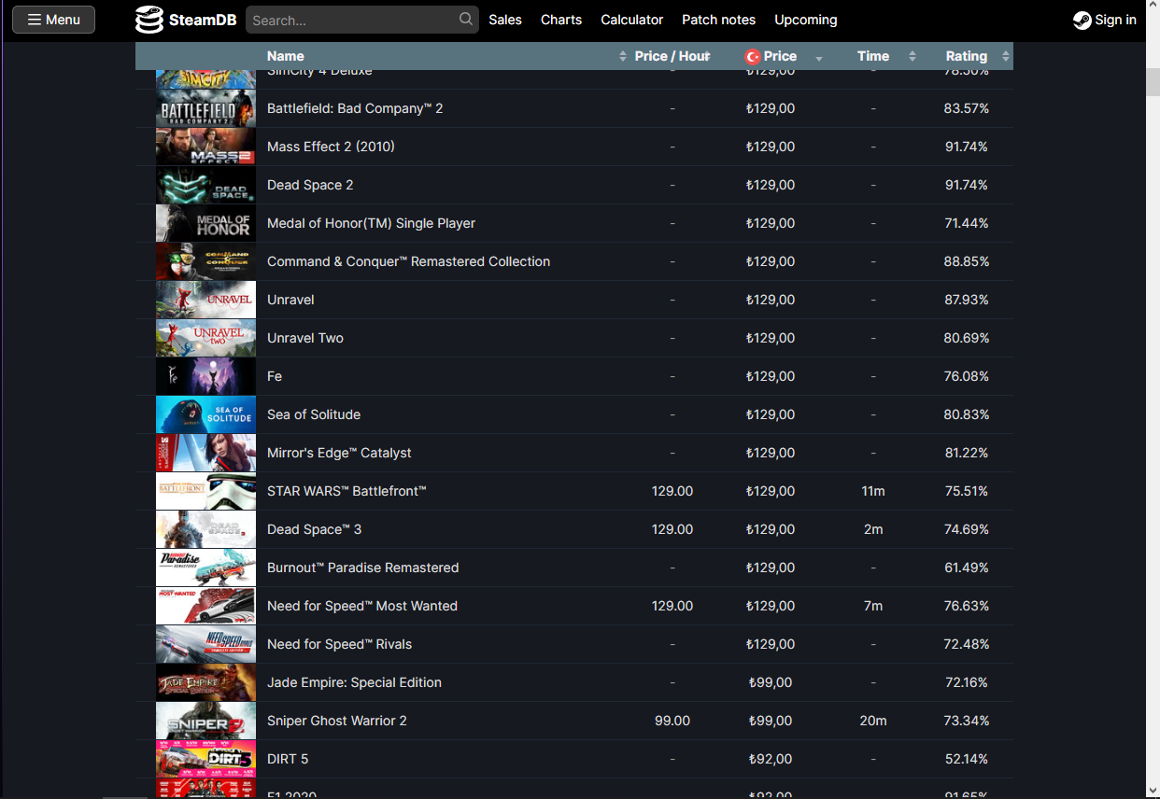The width and height of the screenshot is (1160, 799).
Task: Sort table by Name column arrows
Action: pos(623,57)
